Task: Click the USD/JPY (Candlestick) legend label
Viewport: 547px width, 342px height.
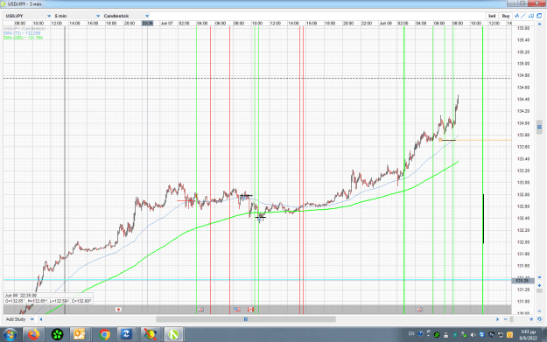Action: click(25, 29)
